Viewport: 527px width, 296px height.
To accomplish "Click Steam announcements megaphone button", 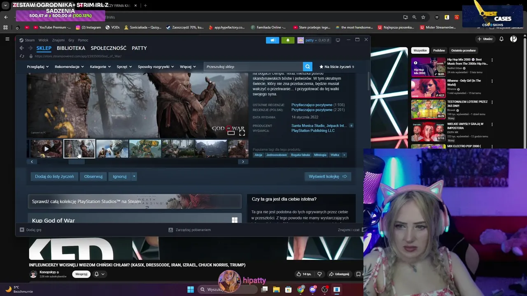I will click(x=272, y=40).
